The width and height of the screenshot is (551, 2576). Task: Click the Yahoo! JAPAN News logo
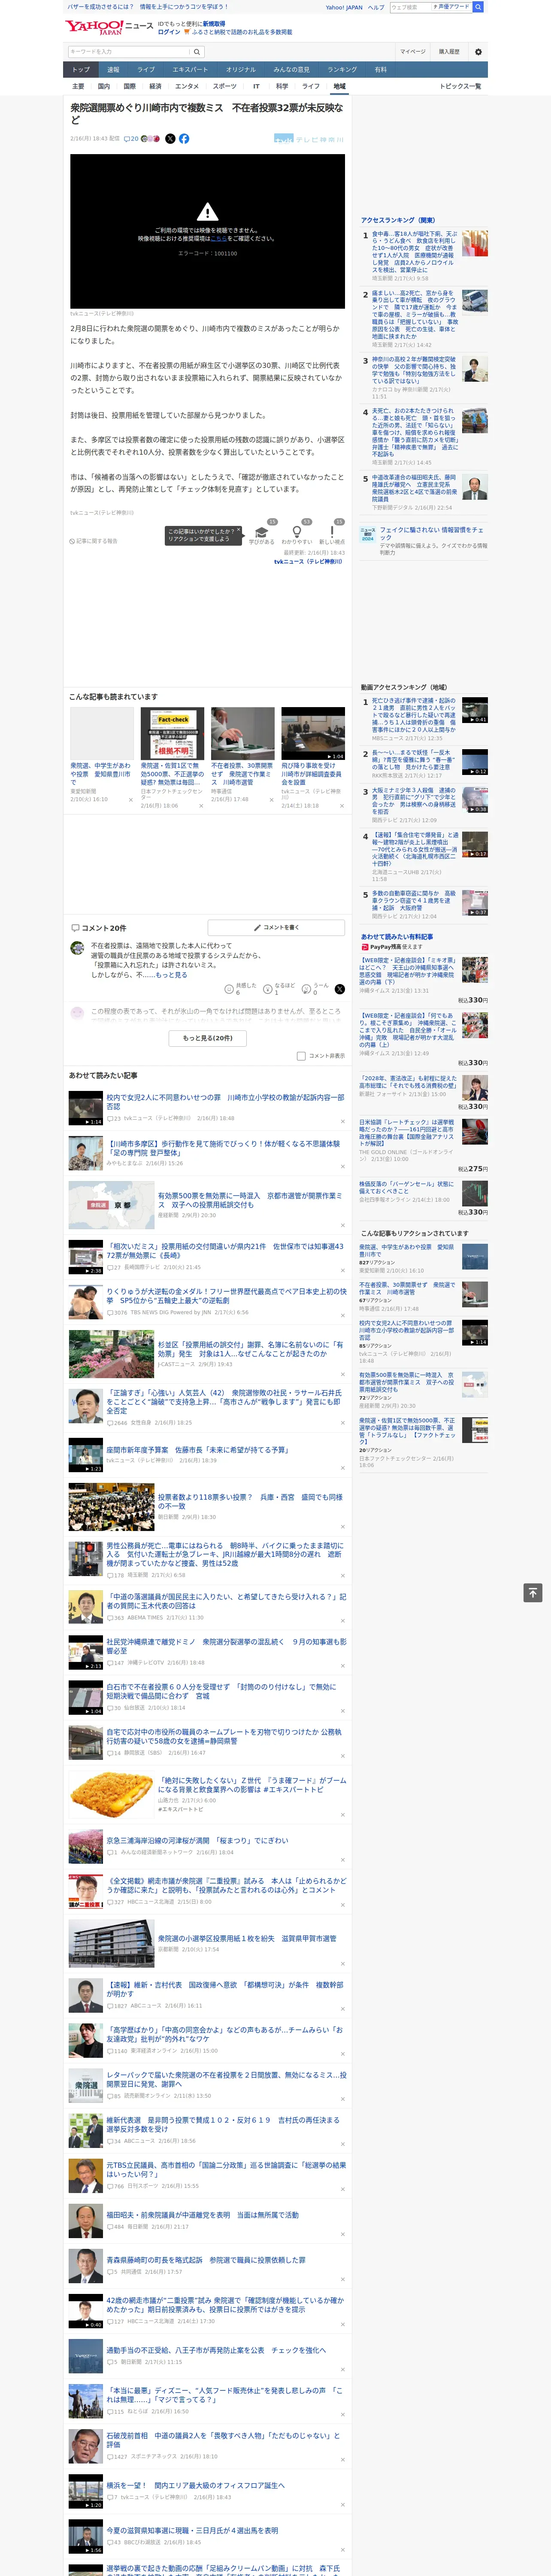[109, 27]
